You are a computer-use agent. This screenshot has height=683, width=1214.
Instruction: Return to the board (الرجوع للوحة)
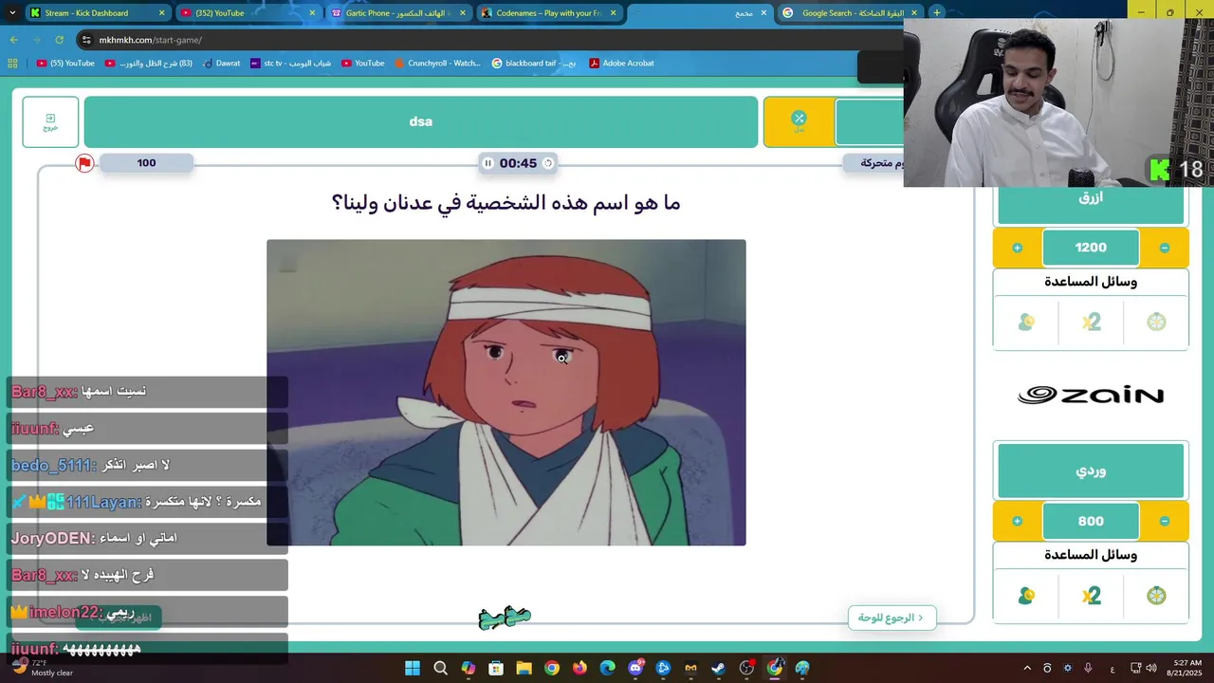tap(892, 618)
